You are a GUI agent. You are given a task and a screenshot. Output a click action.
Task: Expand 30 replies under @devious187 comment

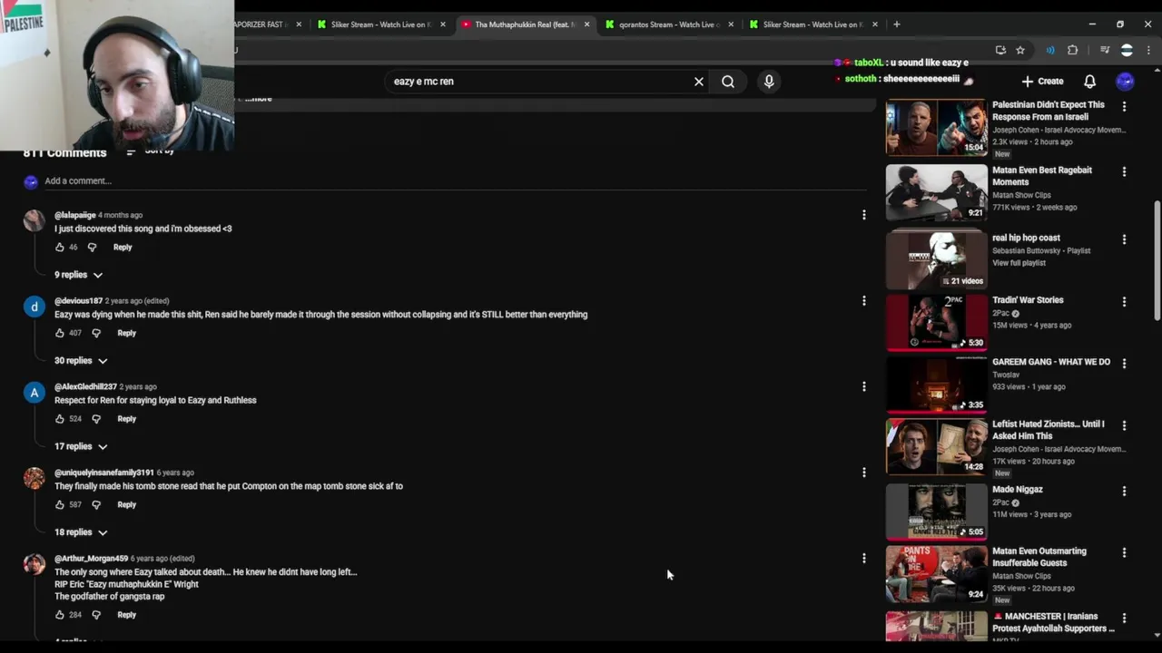click(81, 361)
